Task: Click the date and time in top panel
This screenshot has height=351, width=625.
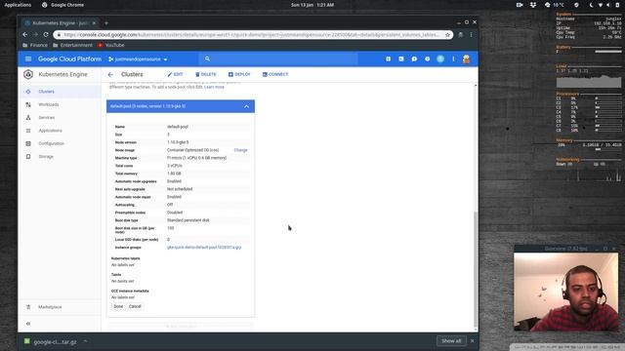Action: click(312, 5)
